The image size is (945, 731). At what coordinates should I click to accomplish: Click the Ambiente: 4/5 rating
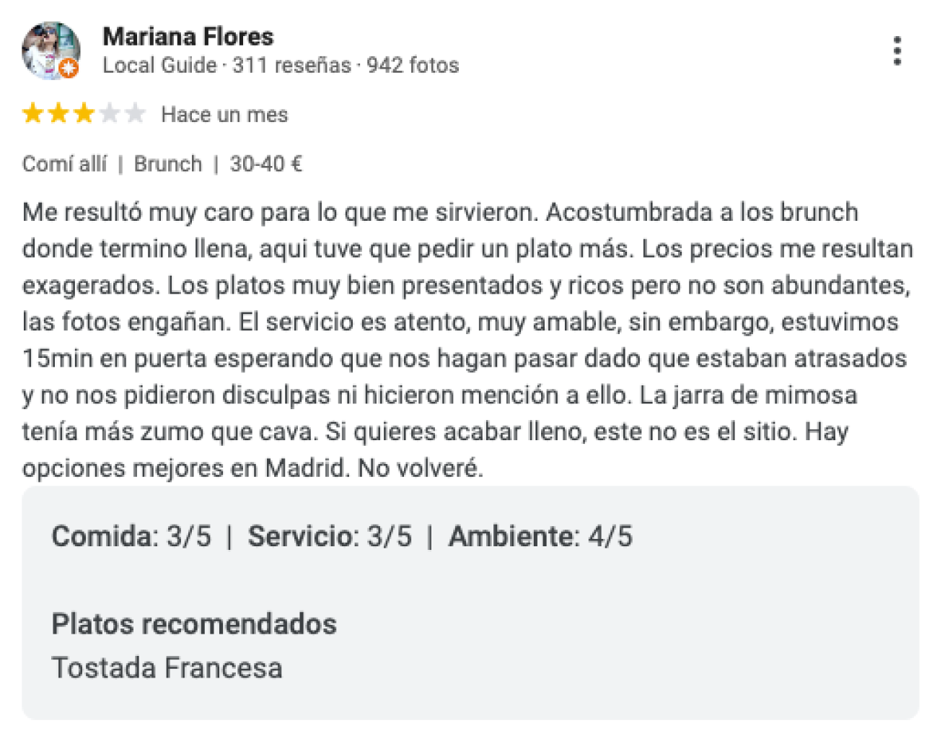(x=540, y=536)
